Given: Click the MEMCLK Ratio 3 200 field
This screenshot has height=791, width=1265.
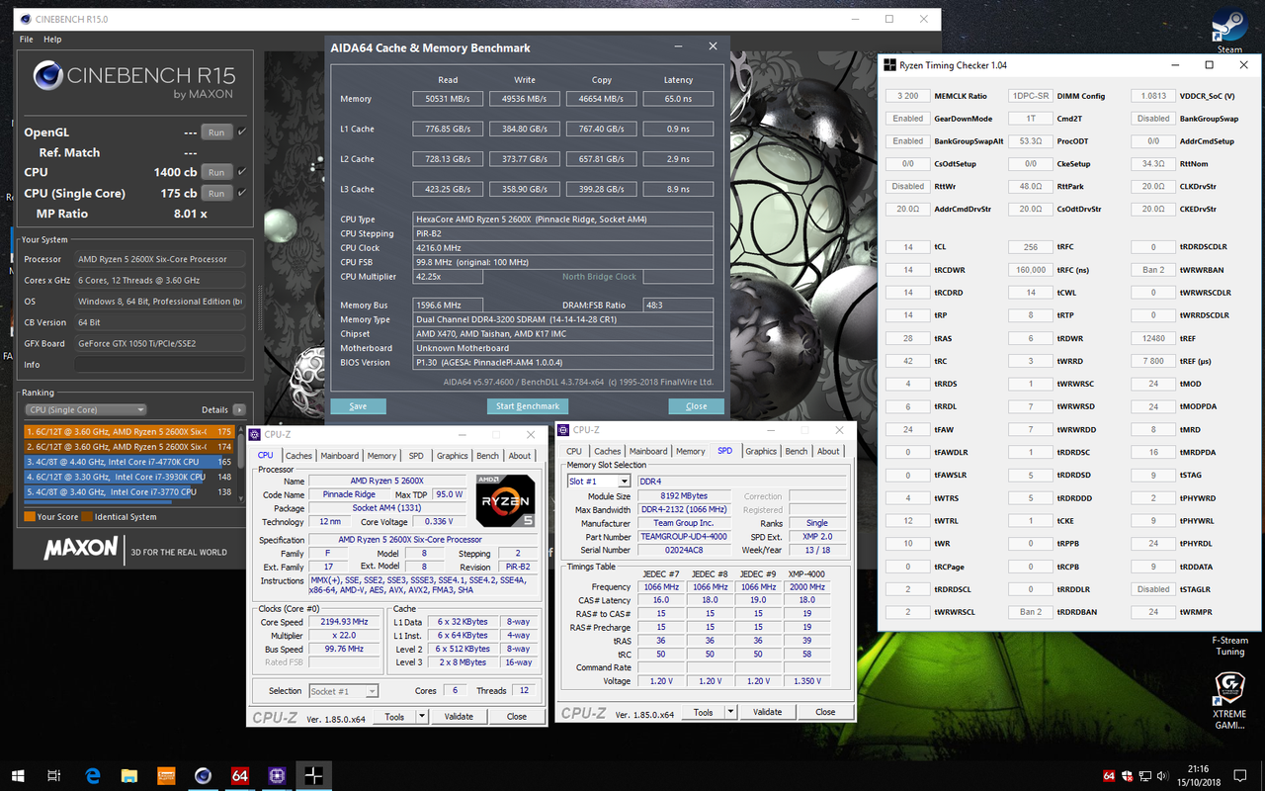Looking at the screenshot, I should 907,96.
